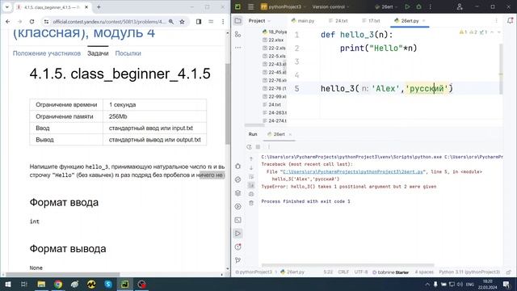Image resolution: width=517 pixels, height=291 pixels.
Task: Open a new Chrome tab with the plus button
Action: pyautogui.click(x=99, y=7)
